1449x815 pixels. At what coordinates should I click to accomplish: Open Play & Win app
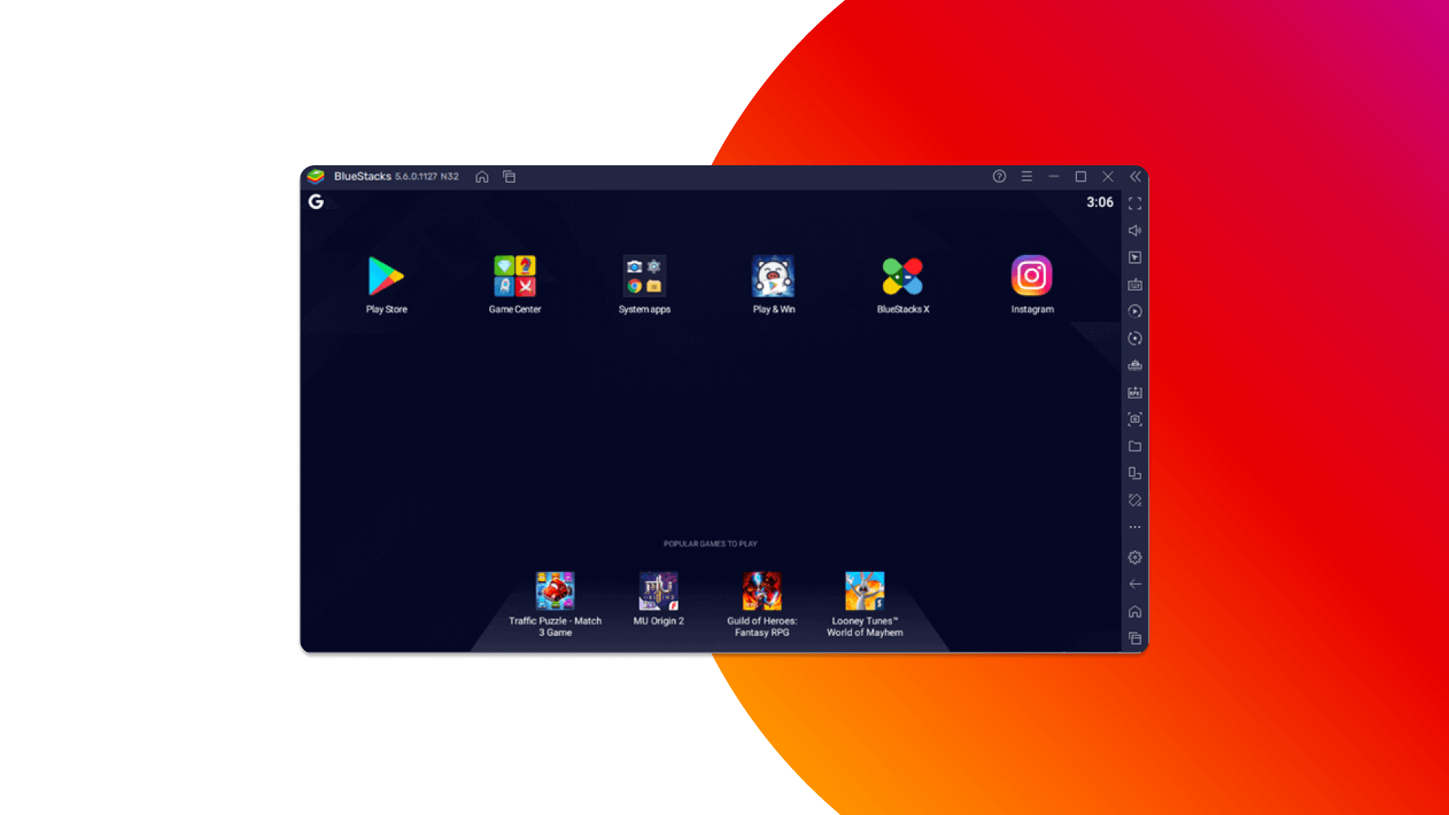tap(774, 276)
